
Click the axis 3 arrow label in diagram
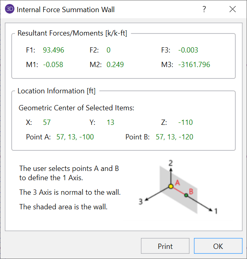(x=141, y=202)
